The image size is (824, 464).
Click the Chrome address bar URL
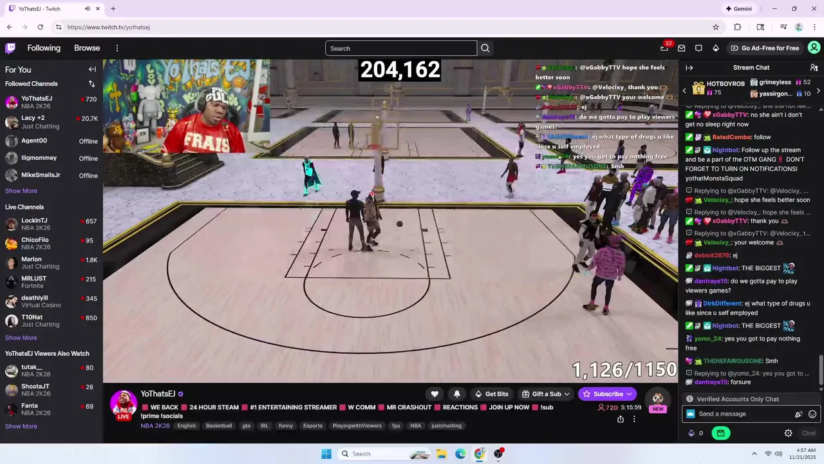[109, 27]
